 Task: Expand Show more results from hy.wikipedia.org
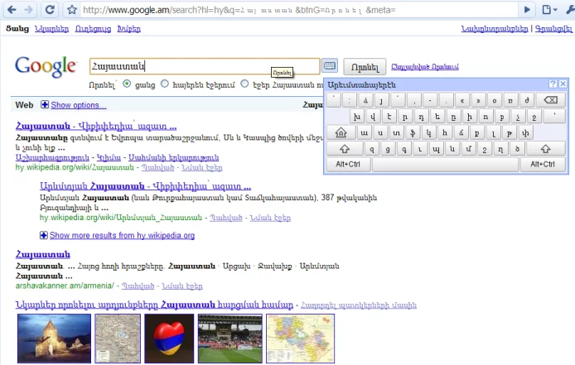[122, 235]
